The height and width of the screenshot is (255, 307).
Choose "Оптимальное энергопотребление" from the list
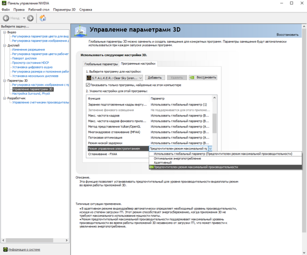pyautogui.click(x=177, y=158)
